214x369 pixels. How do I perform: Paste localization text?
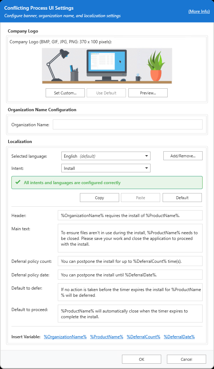tap(141, 197)
